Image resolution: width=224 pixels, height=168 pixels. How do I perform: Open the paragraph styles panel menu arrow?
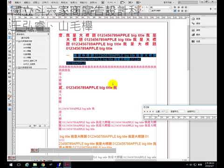pyautogui.click(x=48, y=34)
